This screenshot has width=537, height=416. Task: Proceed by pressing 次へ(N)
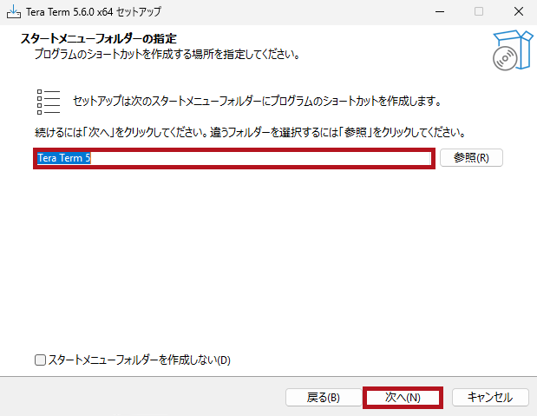pos(403,397)
